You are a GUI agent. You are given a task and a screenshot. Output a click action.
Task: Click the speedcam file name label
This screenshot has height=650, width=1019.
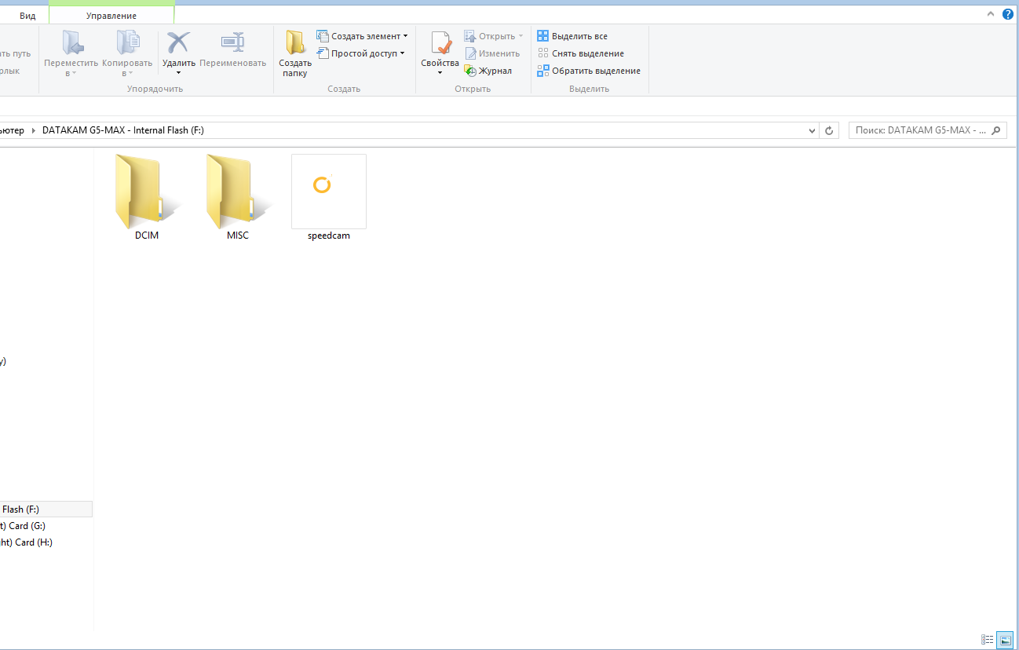pyautogui.click(x=329, y=236)
